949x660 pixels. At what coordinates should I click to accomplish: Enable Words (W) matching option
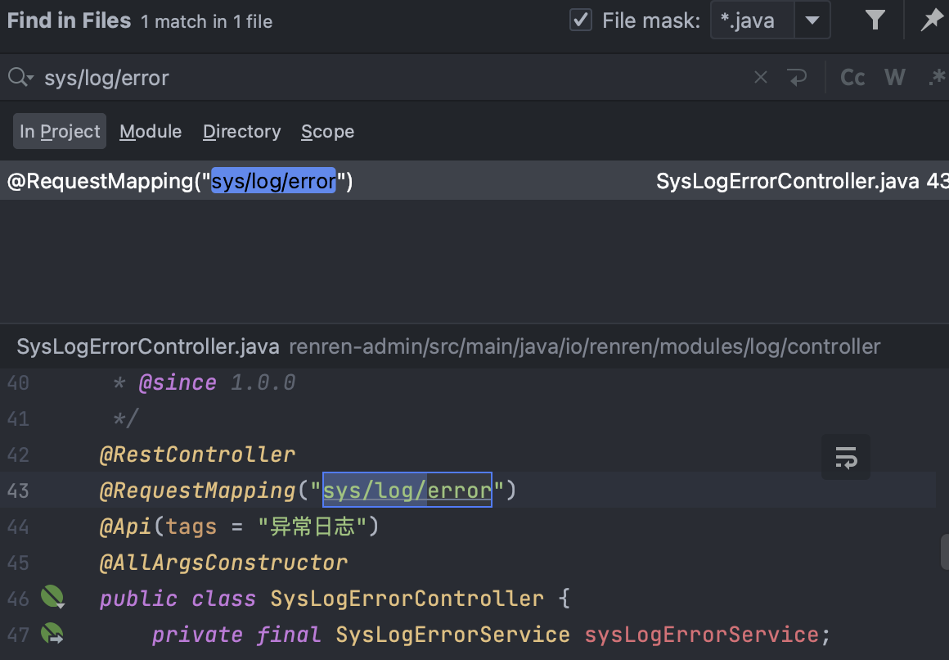[895, 78]
